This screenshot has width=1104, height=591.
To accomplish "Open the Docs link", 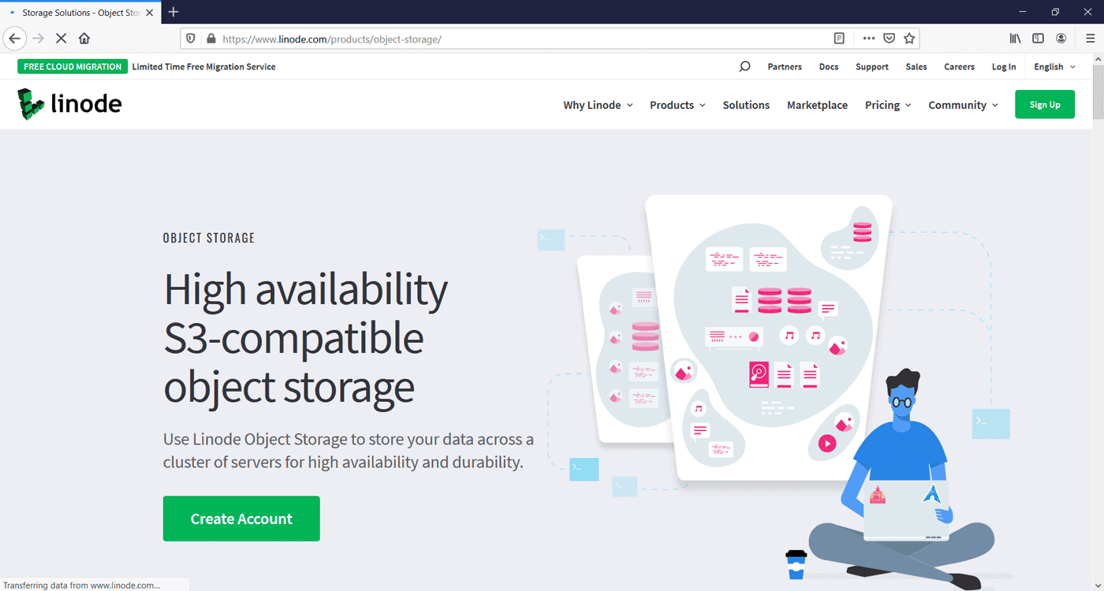I will click(x=829, y=67).
